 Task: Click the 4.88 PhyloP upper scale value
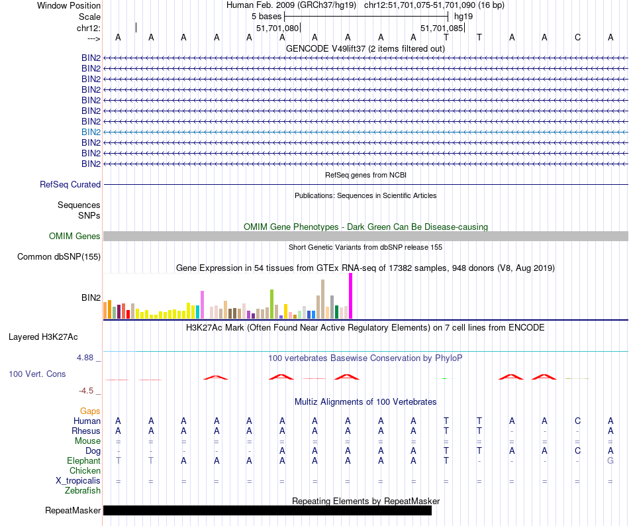pos(85,358)
